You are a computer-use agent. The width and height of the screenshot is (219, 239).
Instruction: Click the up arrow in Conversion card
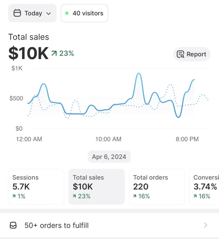point(195,196)
